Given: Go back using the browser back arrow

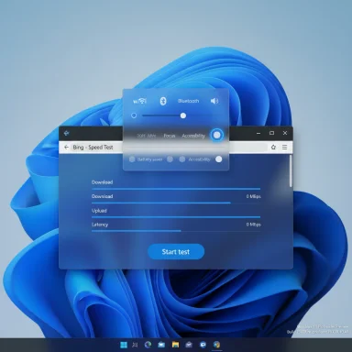Looking at the screenshot, I should 66,148.
